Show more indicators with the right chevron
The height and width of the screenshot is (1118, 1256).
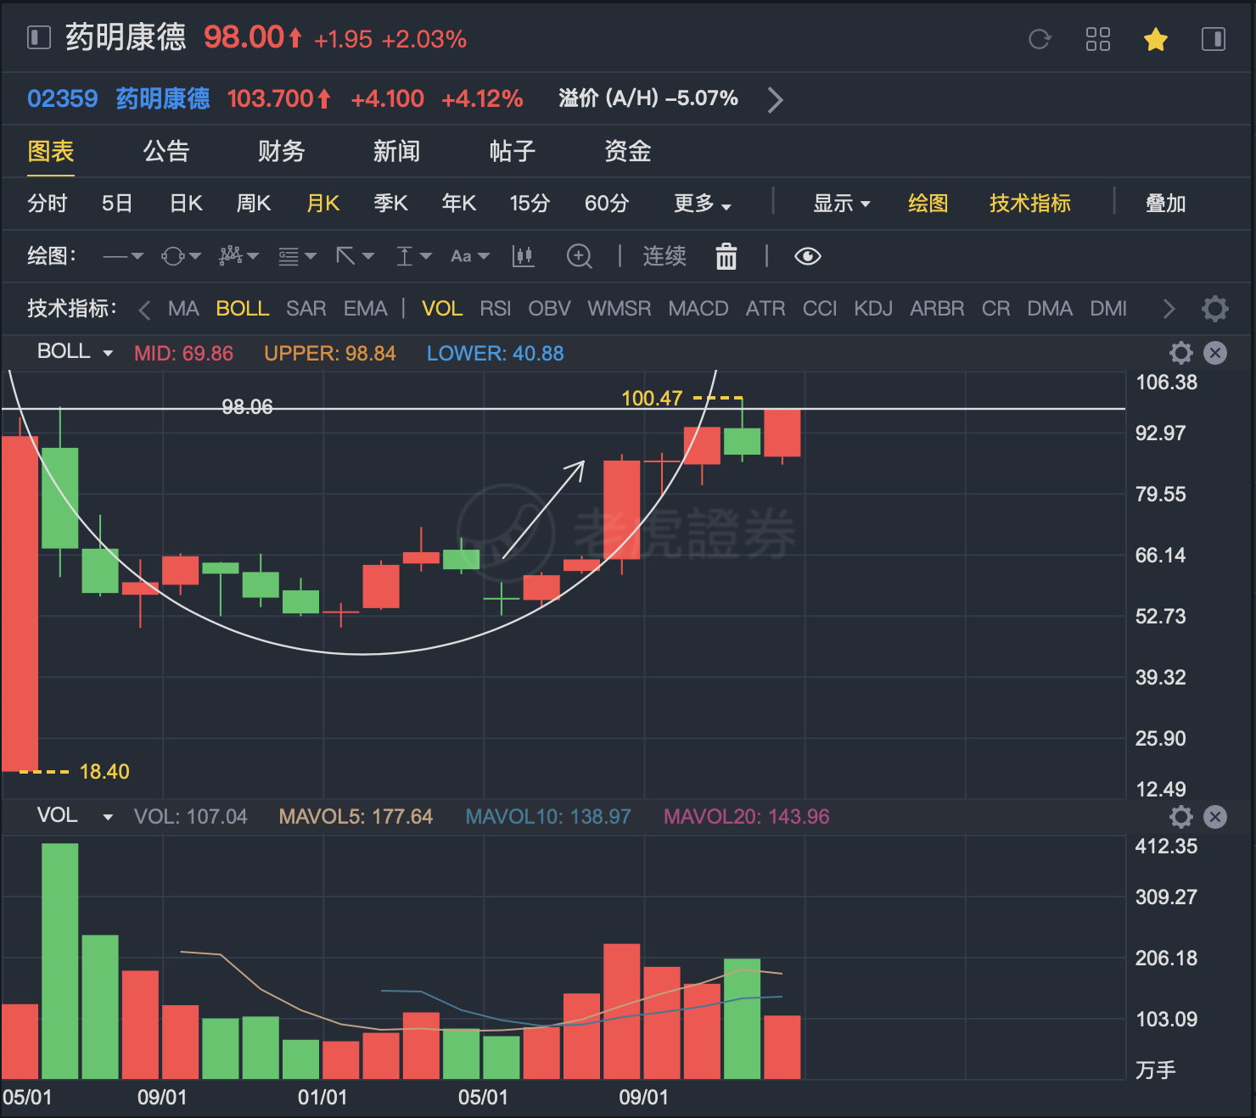click(x=1169, y=309)
